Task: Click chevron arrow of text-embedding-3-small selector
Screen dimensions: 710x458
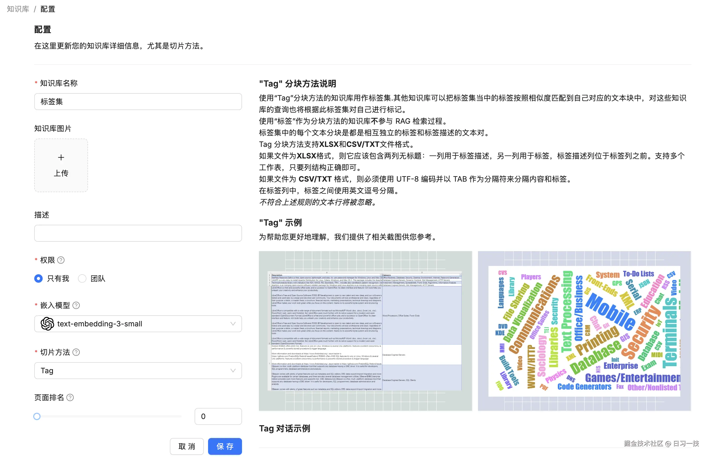Action: coord(233,324)
